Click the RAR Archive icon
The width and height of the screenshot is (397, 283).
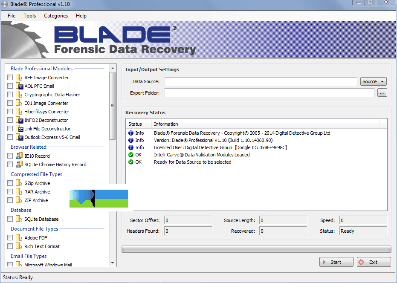point(19,192)
